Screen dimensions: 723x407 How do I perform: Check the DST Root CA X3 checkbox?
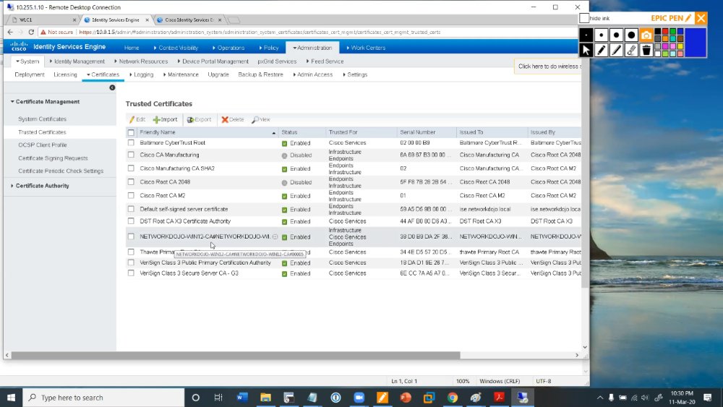pos(131,221)
